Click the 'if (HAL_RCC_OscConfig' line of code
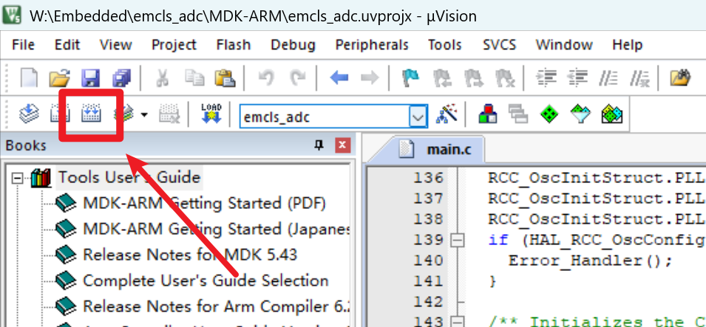Screen dimensions: 706x327 click(597, 240)
